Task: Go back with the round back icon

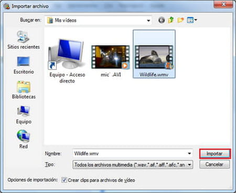Action: tap(162, 20)
